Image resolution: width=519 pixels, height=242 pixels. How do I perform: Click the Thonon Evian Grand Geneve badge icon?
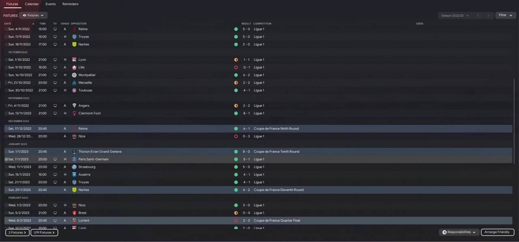(74, 152)
